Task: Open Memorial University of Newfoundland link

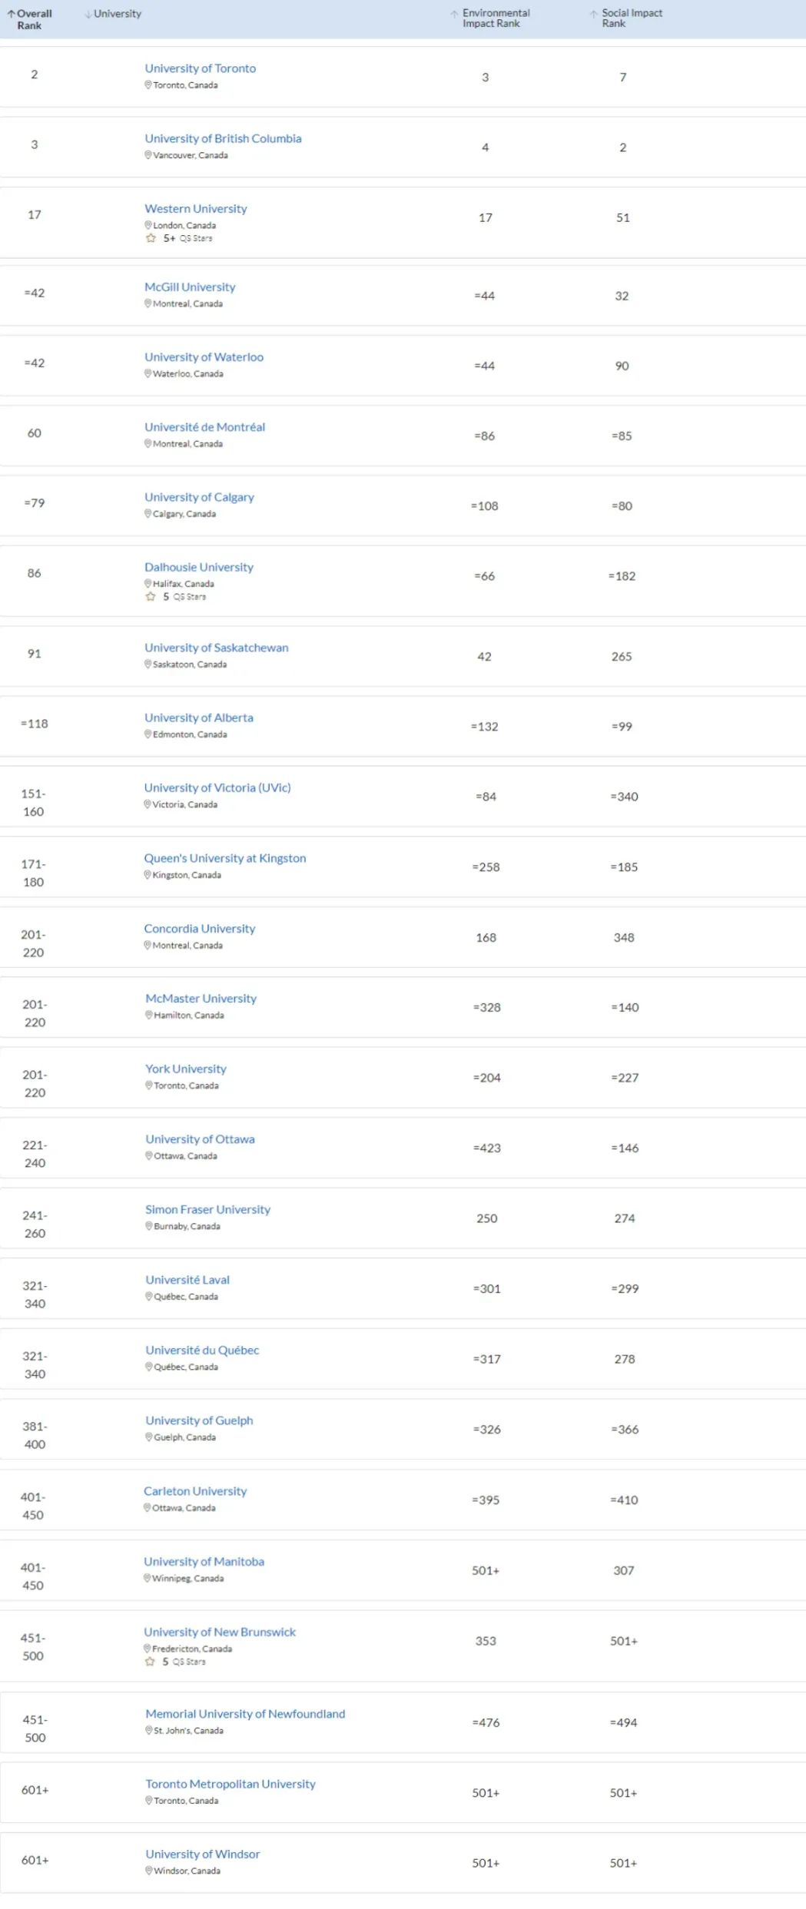Action: [x=245, y=1714]
